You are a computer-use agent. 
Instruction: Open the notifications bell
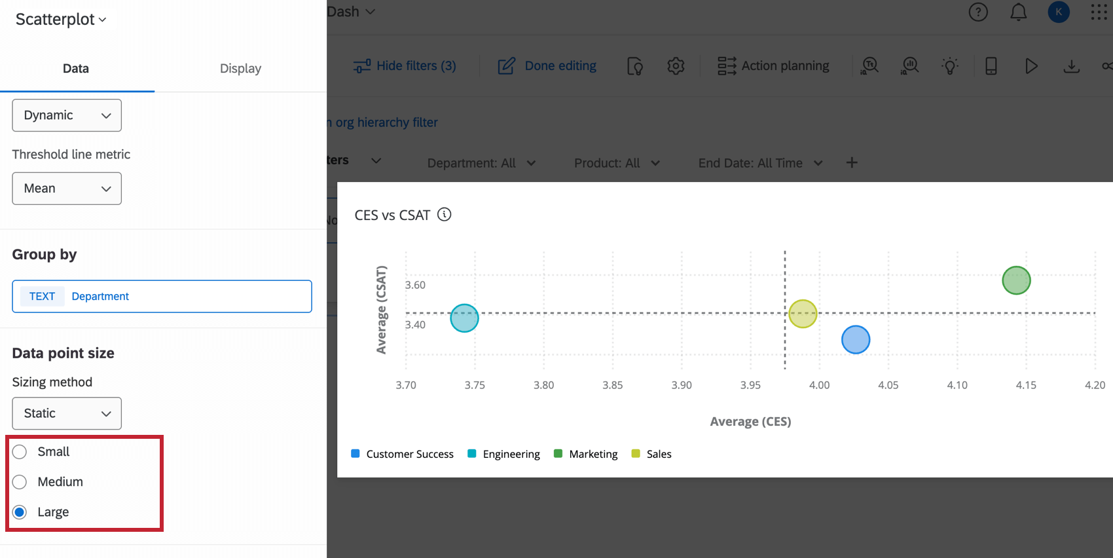(1018, 12)
